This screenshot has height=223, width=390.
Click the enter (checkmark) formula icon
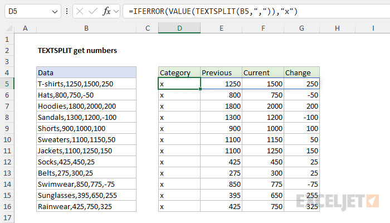pyautogui.click(x=93, y=11)
